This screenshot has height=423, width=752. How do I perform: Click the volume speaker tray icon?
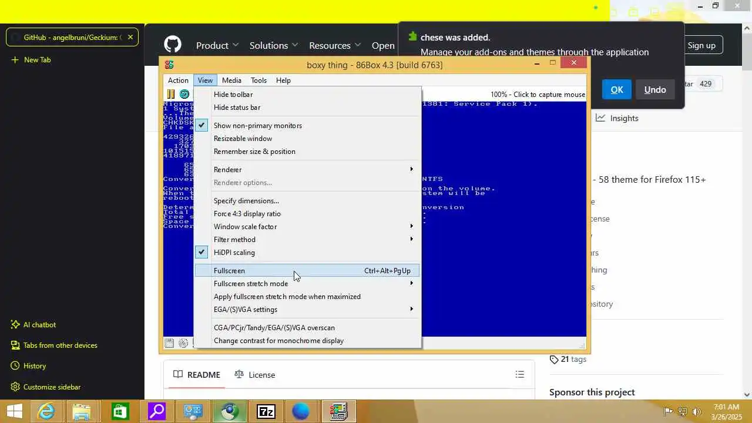pyautogui.click(x=697, y=411)
